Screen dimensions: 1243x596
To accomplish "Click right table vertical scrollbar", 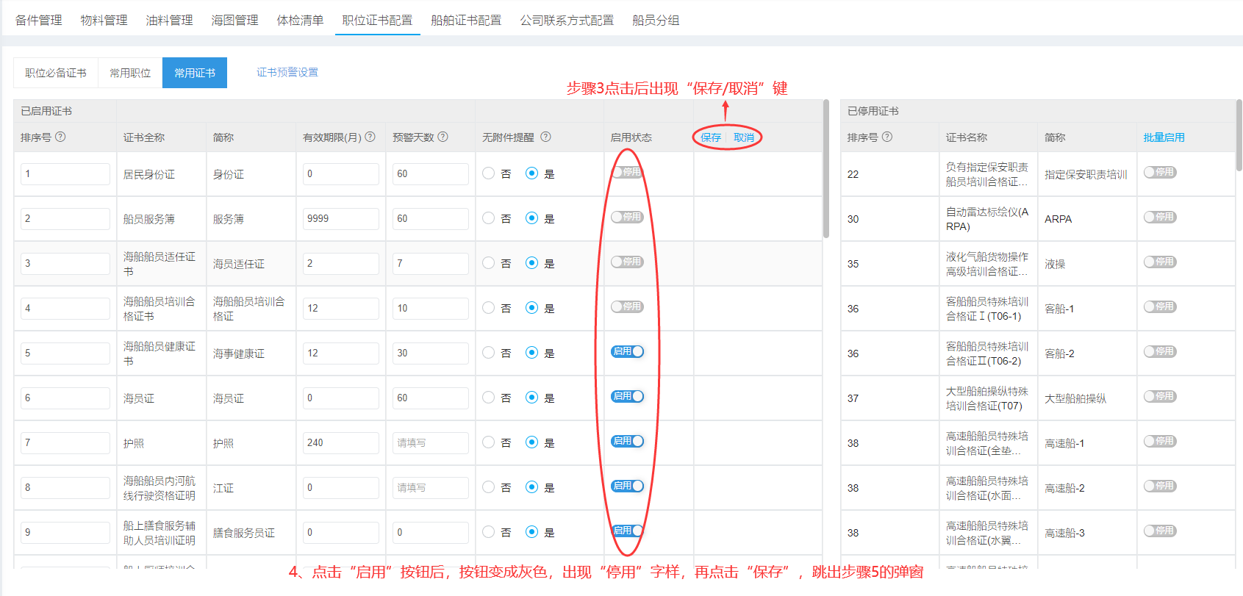I will tap(1239, 136).
